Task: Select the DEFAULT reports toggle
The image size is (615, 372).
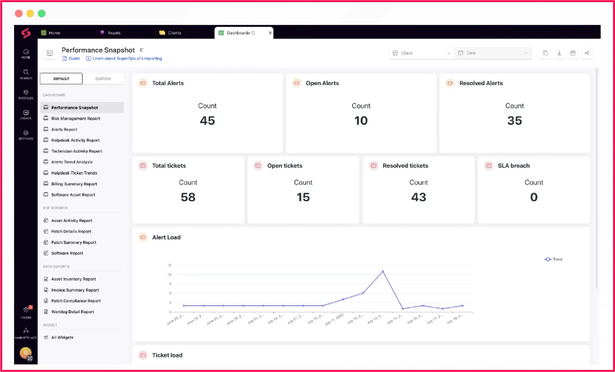Action: (61, 78)
